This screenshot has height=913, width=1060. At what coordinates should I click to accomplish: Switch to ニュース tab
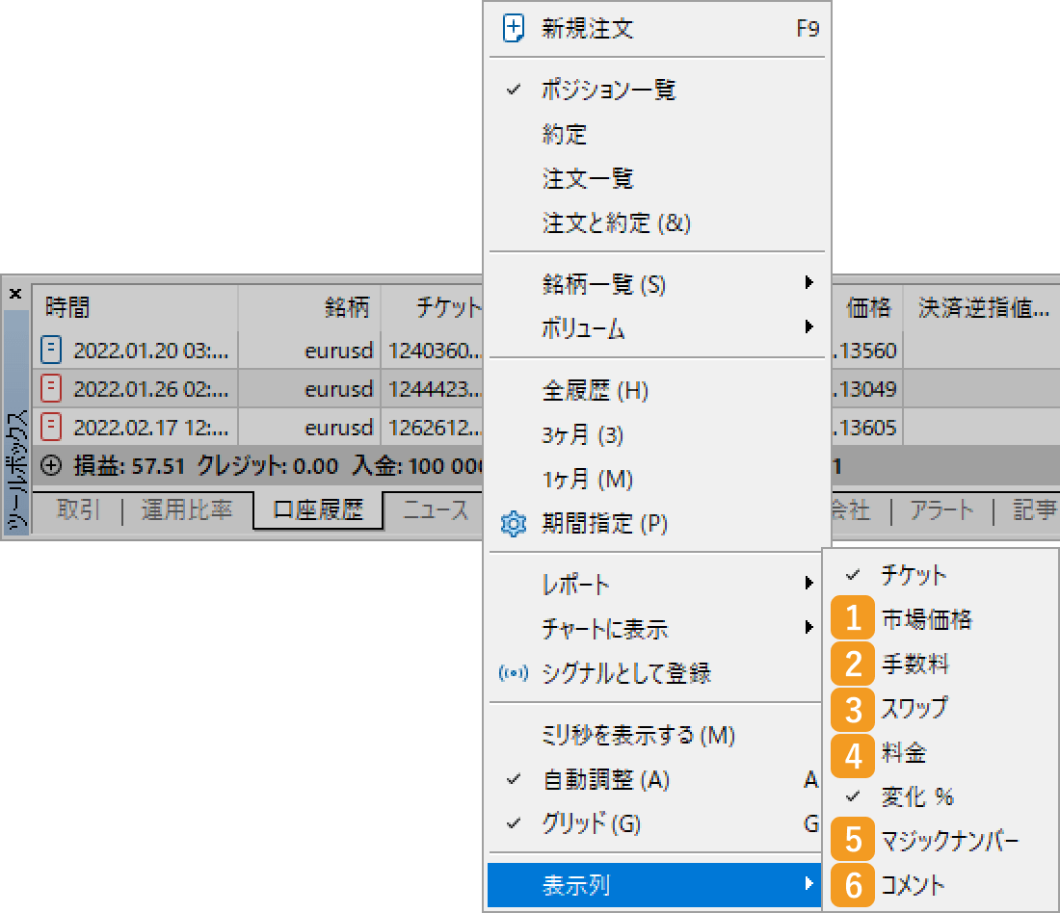(436, 509)
